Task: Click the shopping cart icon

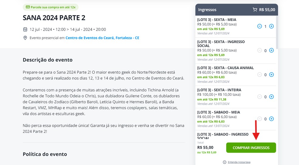Action: tap(255, 10)
